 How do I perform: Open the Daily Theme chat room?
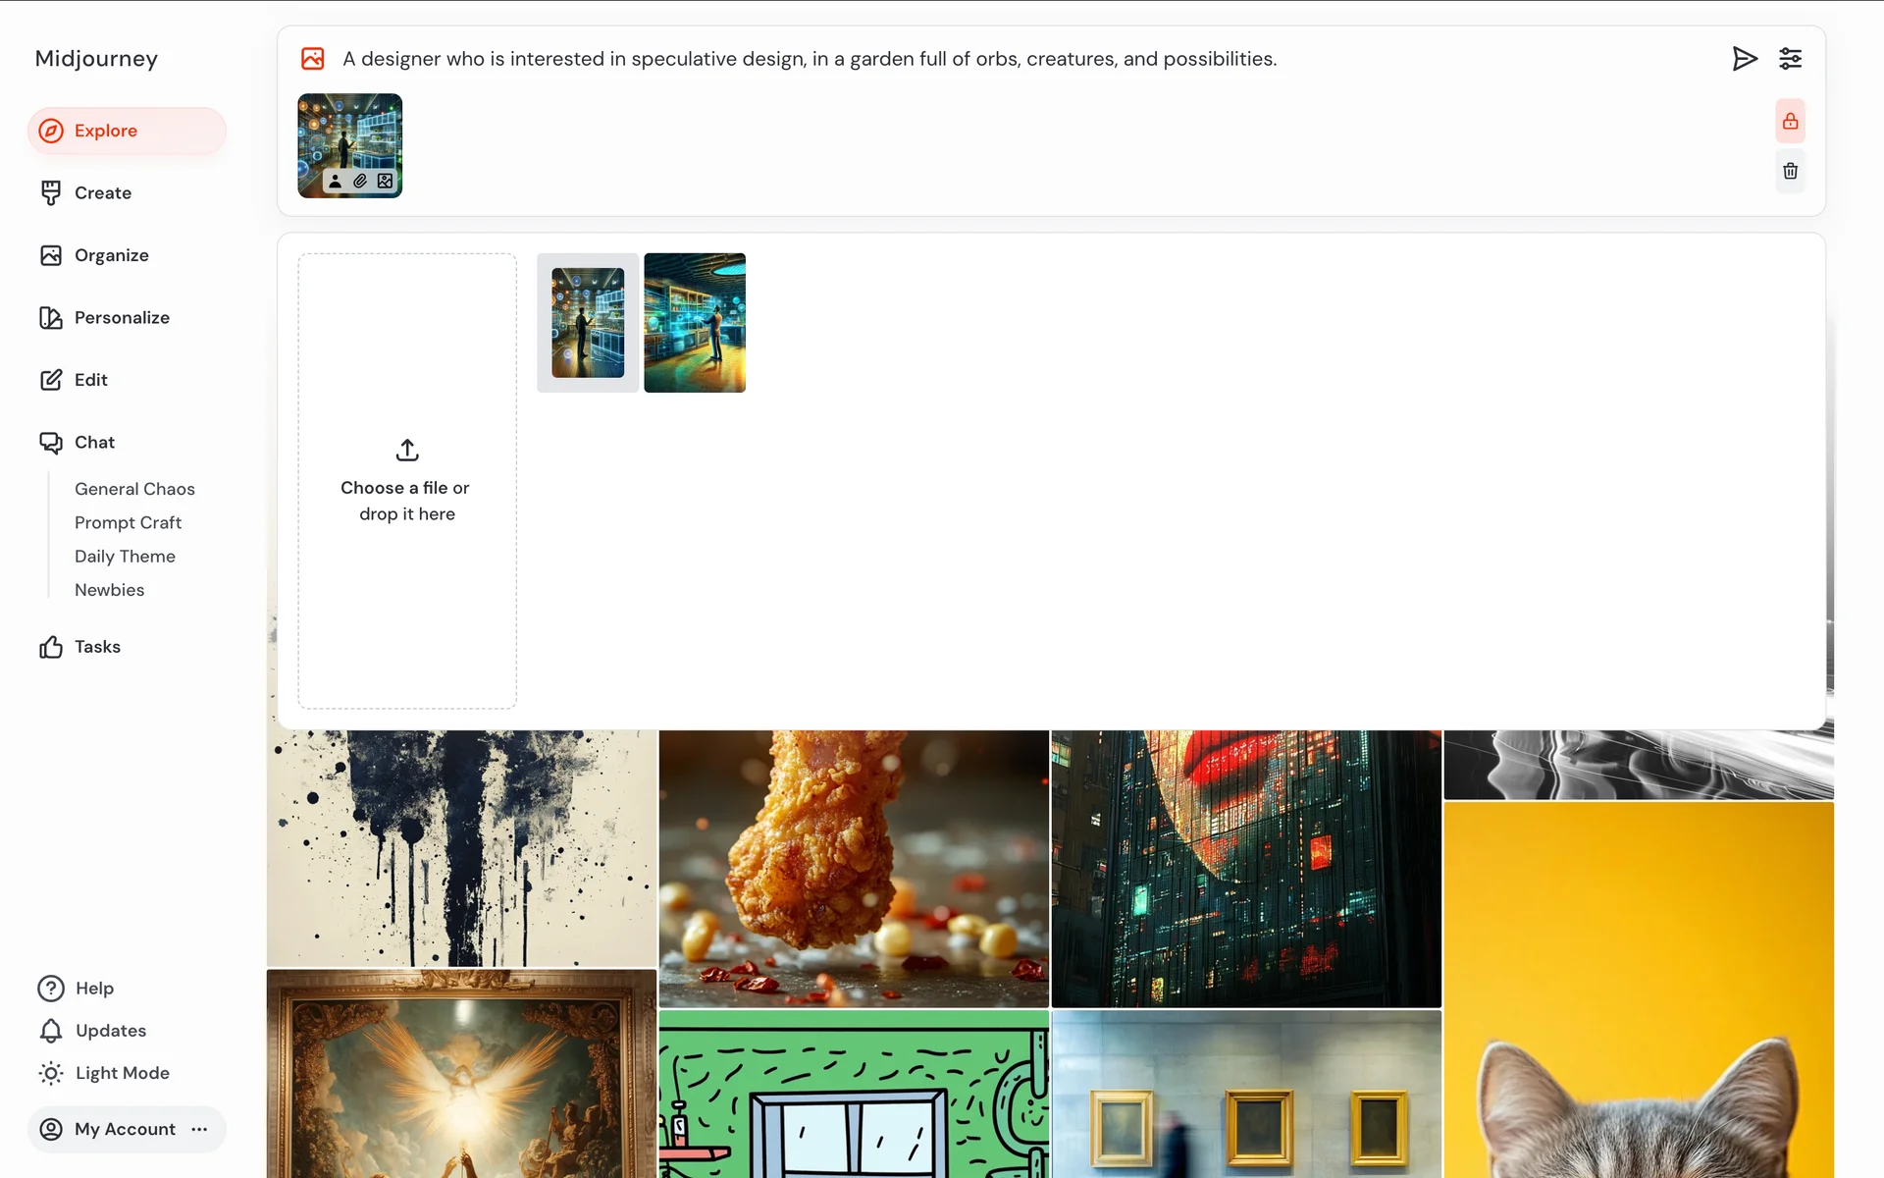click(125, 557)
